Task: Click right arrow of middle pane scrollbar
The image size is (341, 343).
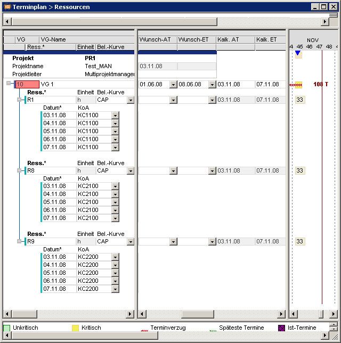Action: coord(281,314)
